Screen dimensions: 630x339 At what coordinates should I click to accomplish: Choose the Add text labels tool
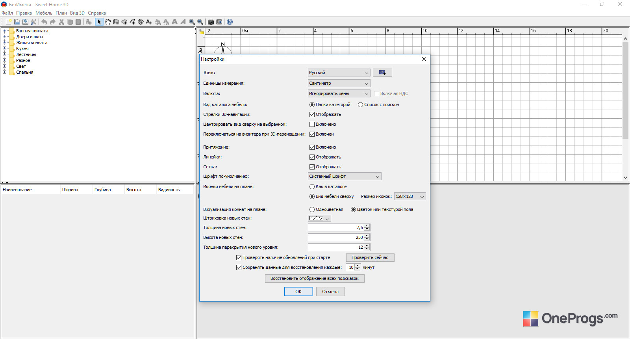[x=149, y=22]
